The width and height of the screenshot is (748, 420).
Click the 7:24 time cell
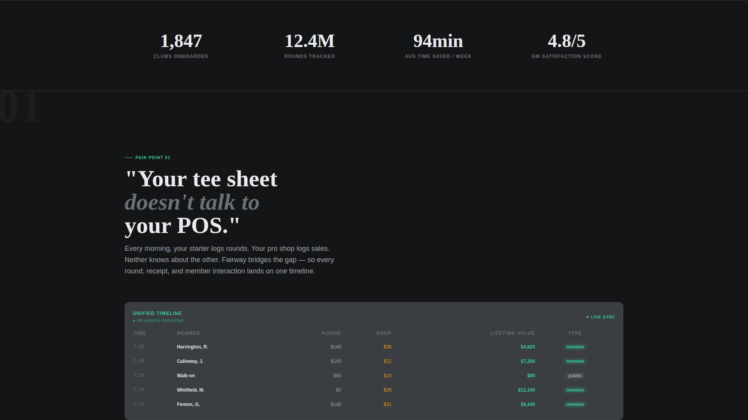click(139, 390)
